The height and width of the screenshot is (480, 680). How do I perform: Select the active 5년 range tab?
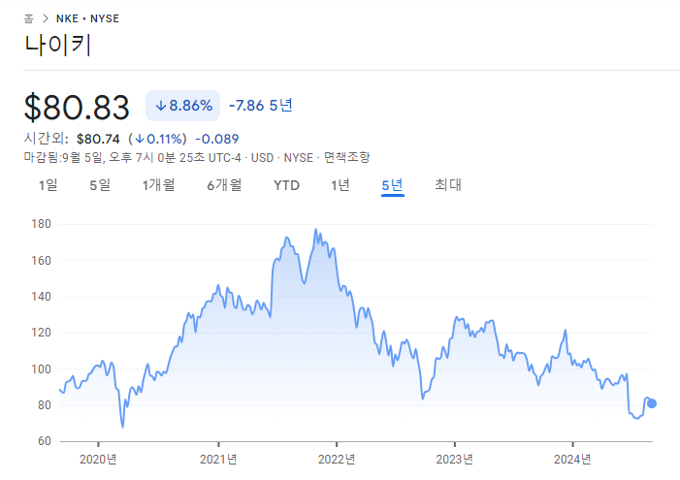(x=393, y=185)
